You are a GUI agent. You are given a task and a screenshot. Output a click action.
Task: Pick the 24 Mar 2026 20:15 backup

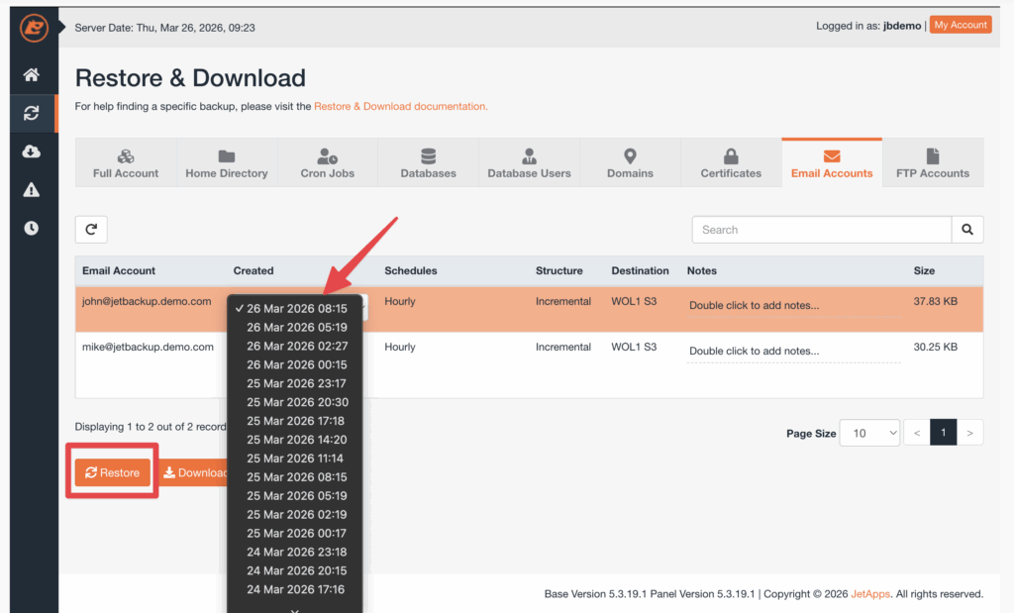tap(297, 570)
